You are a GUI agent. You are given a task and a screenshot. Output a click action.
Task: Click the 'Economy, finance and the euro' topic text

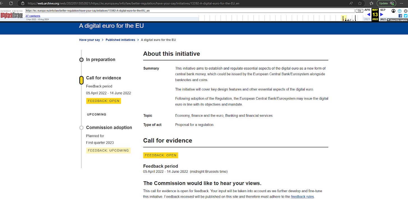pyautogui.click(x=199, y=116)
